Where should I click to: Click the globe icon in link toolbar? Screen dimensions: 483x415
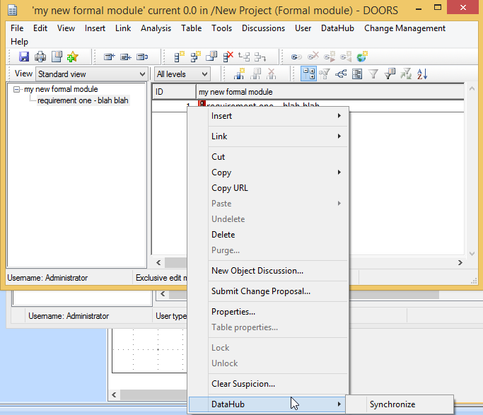point(362,57)
